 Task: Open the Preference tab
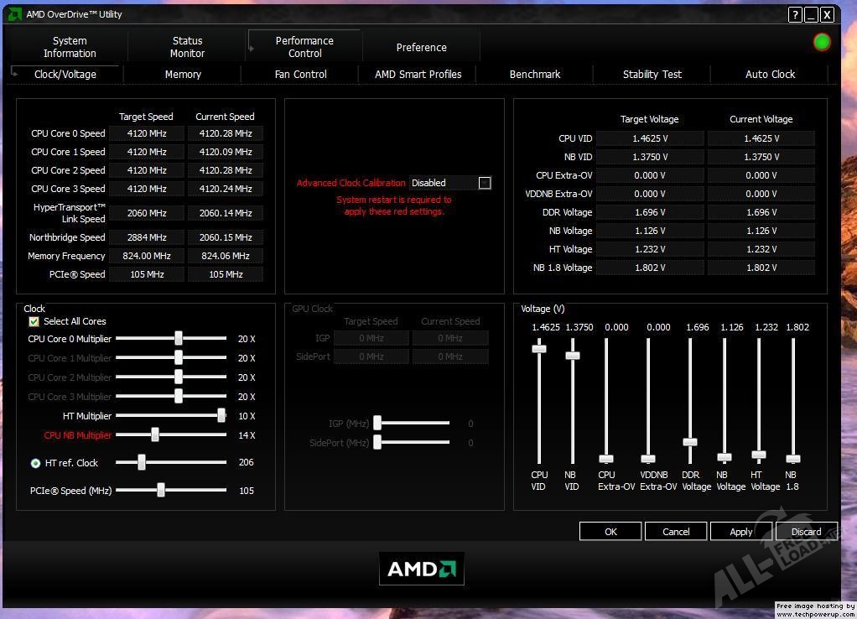coord(421,48)
